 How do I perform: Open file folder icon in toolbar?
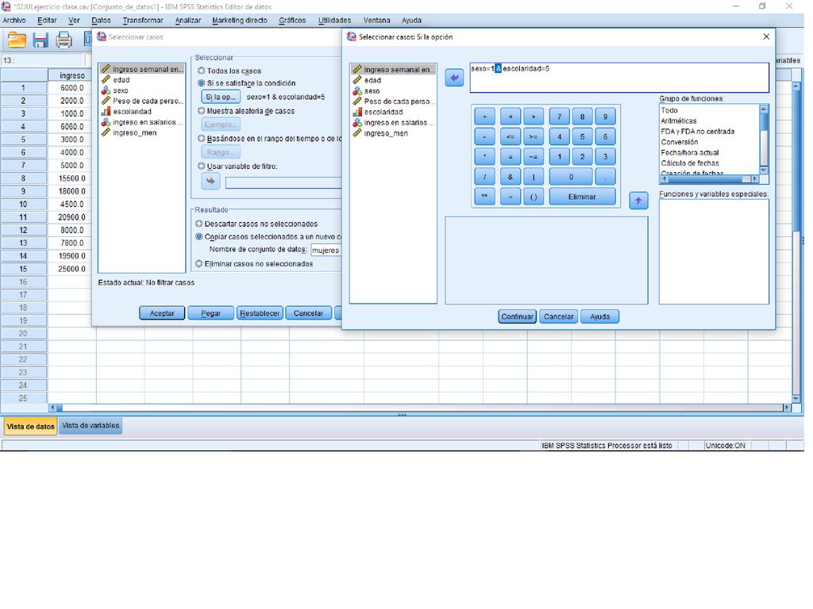coord(17,40)
